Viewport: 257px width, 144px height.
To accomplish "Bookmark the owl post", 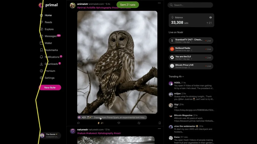I will coord(159,123).
